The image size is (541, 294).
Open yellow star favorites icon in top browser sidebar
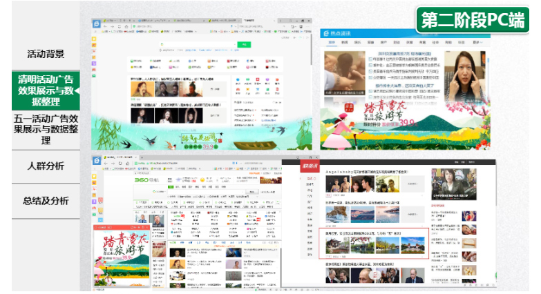click(94, 39)
